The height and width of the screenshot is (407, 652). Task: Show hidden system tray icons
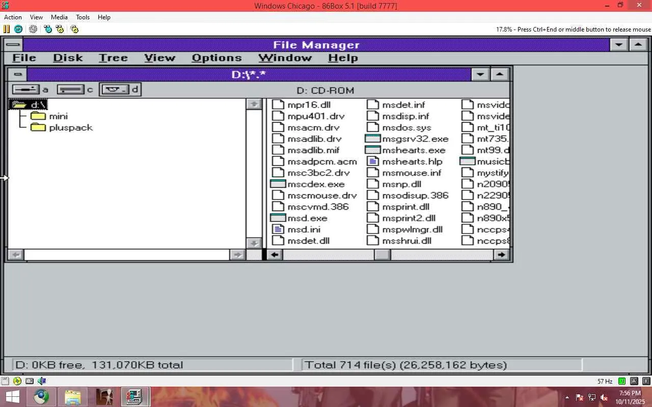point(567,397)
